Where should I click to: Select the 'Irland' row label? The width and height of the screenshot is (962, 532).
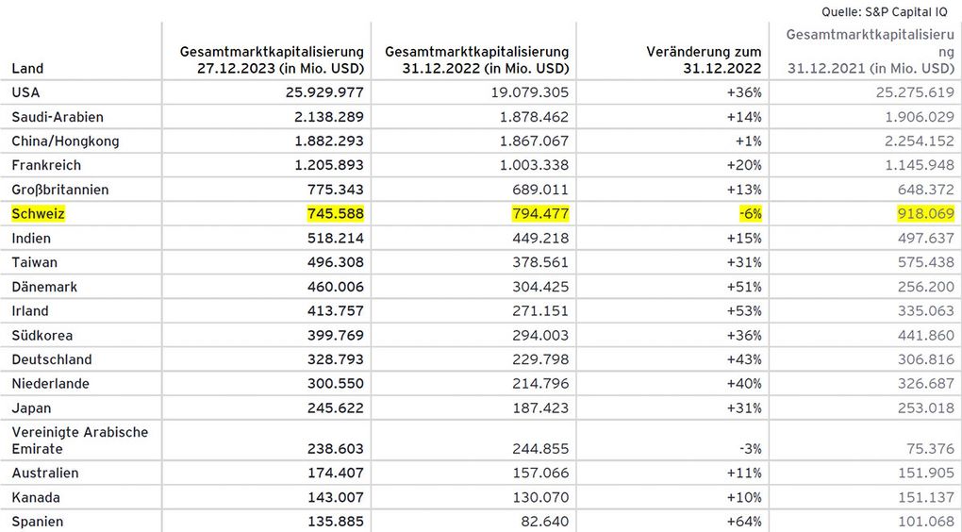tap(30, 310)
